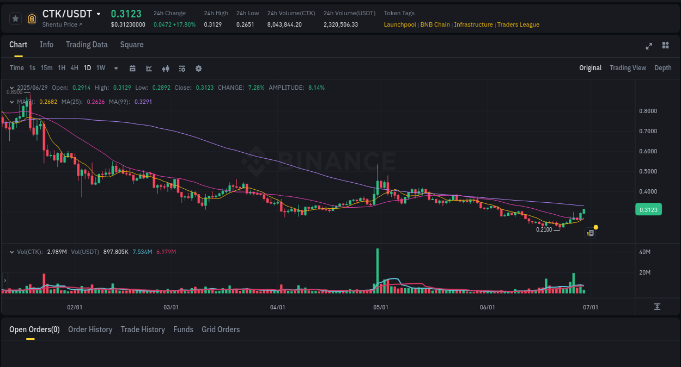Click the Launchpool token tag
This screenshot has height=367, width=681.
[400, 24]
